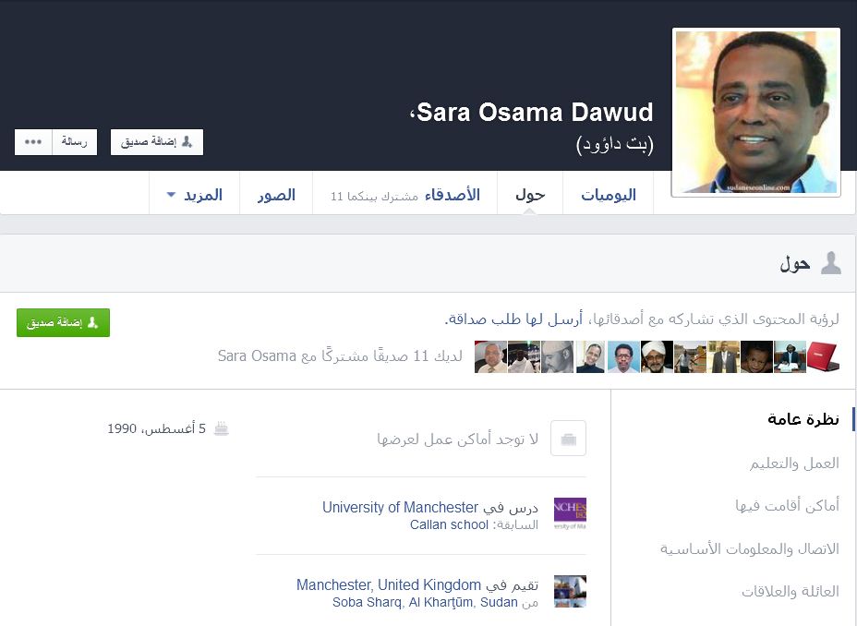Click the University of Manchester logo icon
The width and height of the screenshot is (857, 626).
(569, 514)
